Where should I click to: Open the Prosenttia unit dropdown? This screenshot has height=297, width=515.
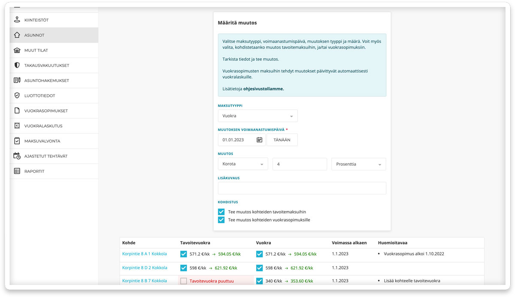coord(358,164)
